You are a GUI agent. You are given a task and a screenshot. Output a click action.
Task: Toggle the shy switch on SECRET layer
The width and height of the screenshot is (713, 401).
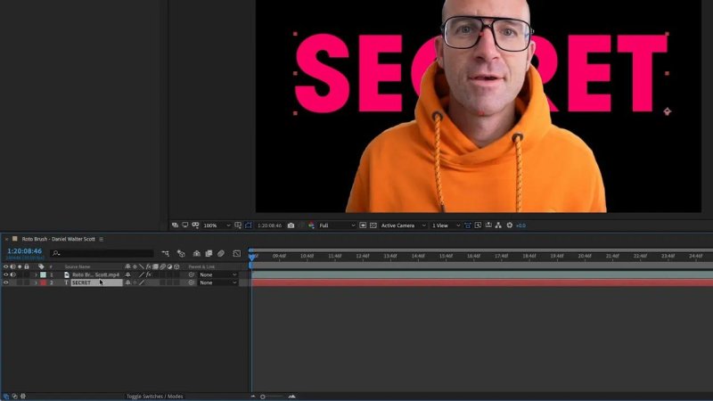click(x=127, y=282)
